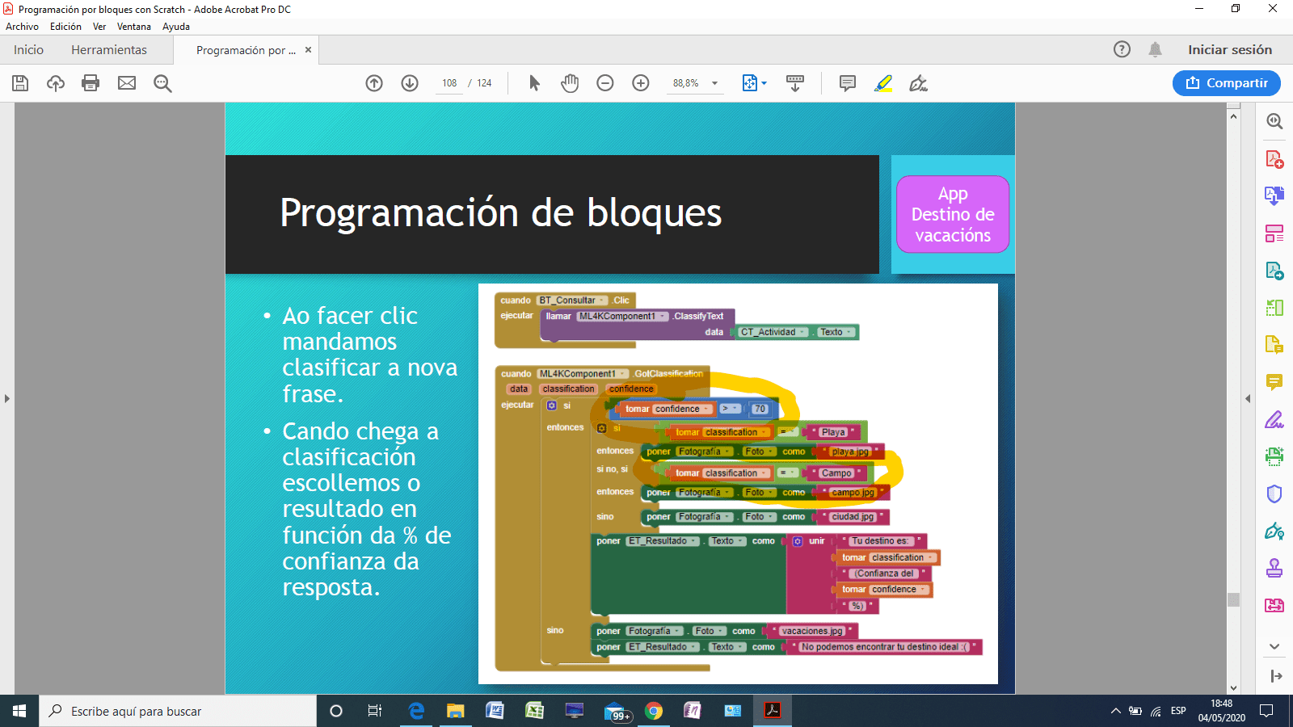
Task: Click the page number input field
Action: 449,83
